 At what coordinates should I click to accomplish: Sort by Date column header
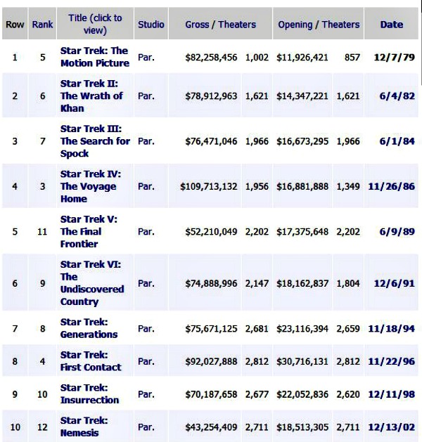pyautogui.click(x=392, y=24)
